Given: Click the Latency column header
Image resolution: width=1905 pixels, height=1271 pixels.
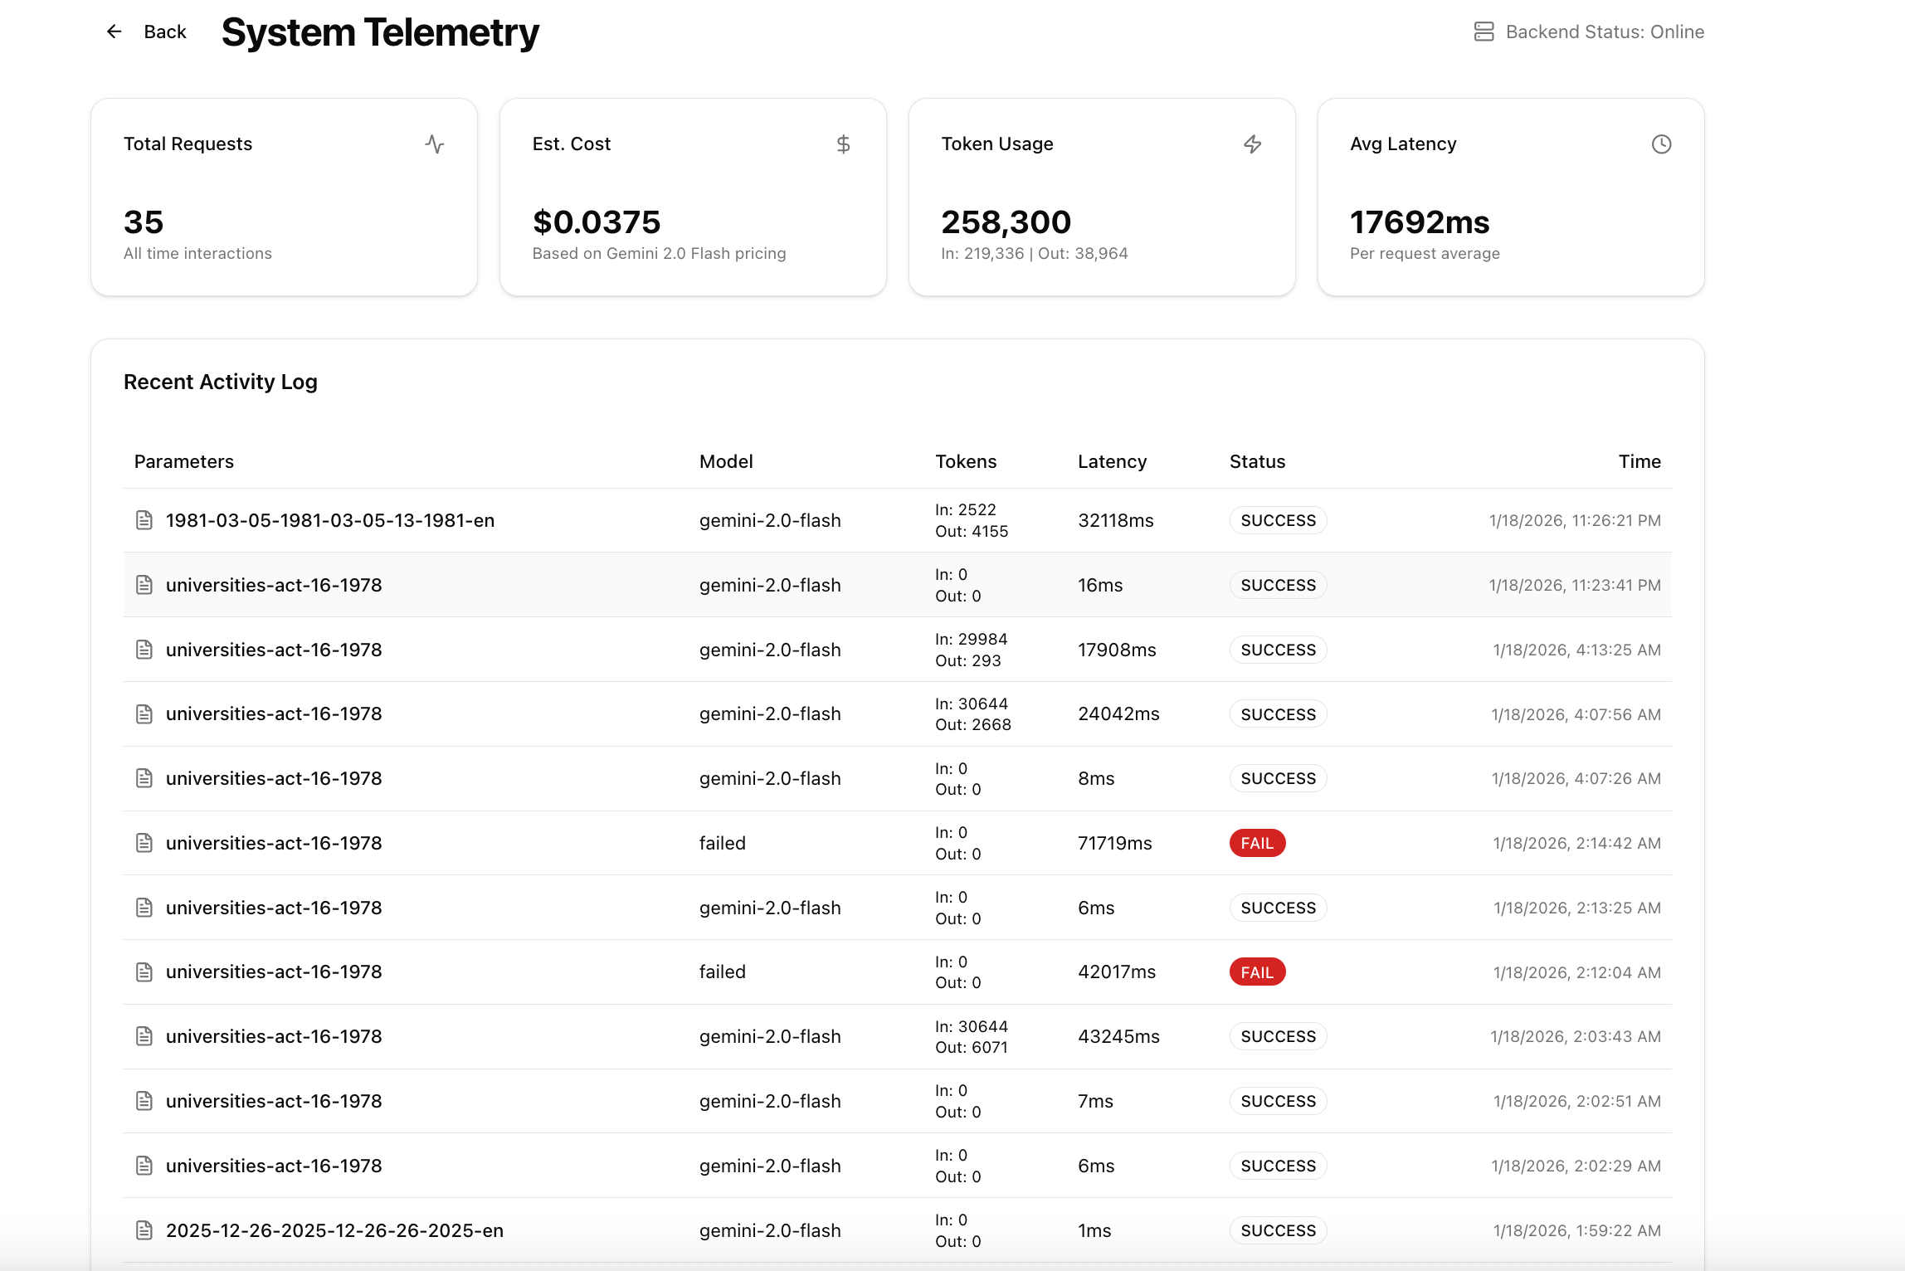Looking at the screenshot, I should [1112, 461].
